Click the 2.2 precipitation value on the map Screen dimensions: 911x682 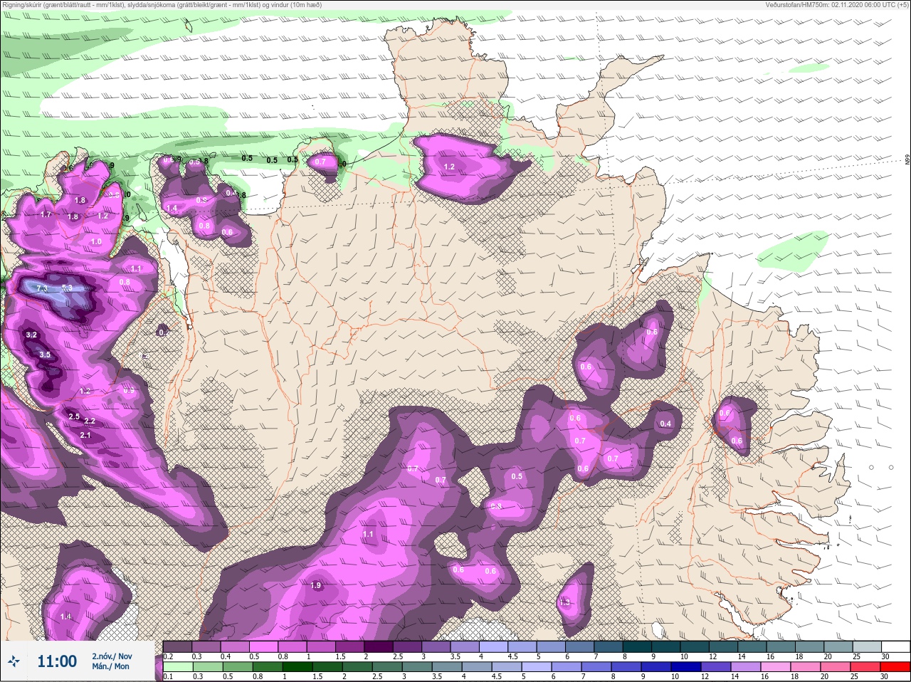[x=90, y=421]
